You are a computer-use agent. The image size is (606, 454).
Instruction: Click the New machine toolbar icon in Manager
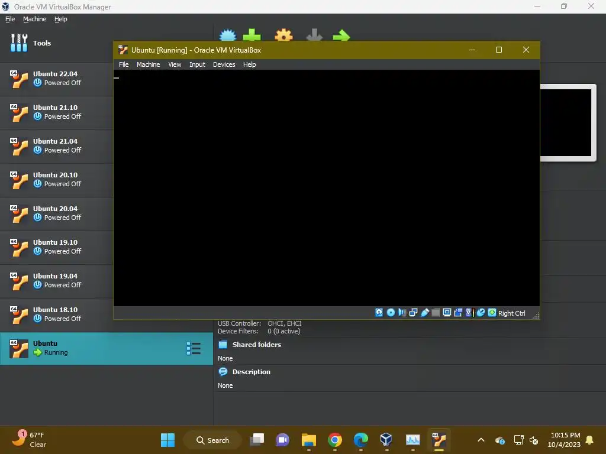[x=228, y=35]
